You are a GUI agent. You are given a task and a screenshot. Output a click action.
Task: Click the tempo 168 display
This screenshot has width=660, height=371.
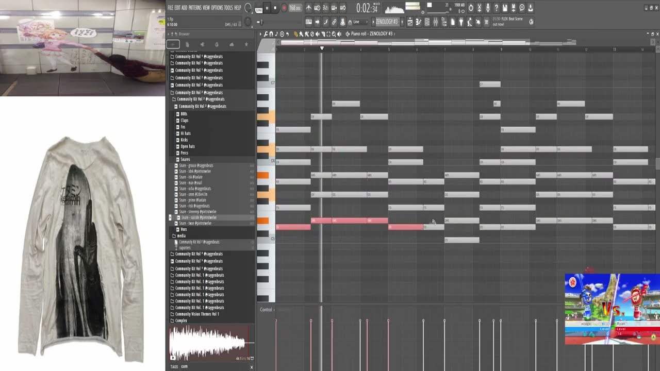click(x=295, y=8)
